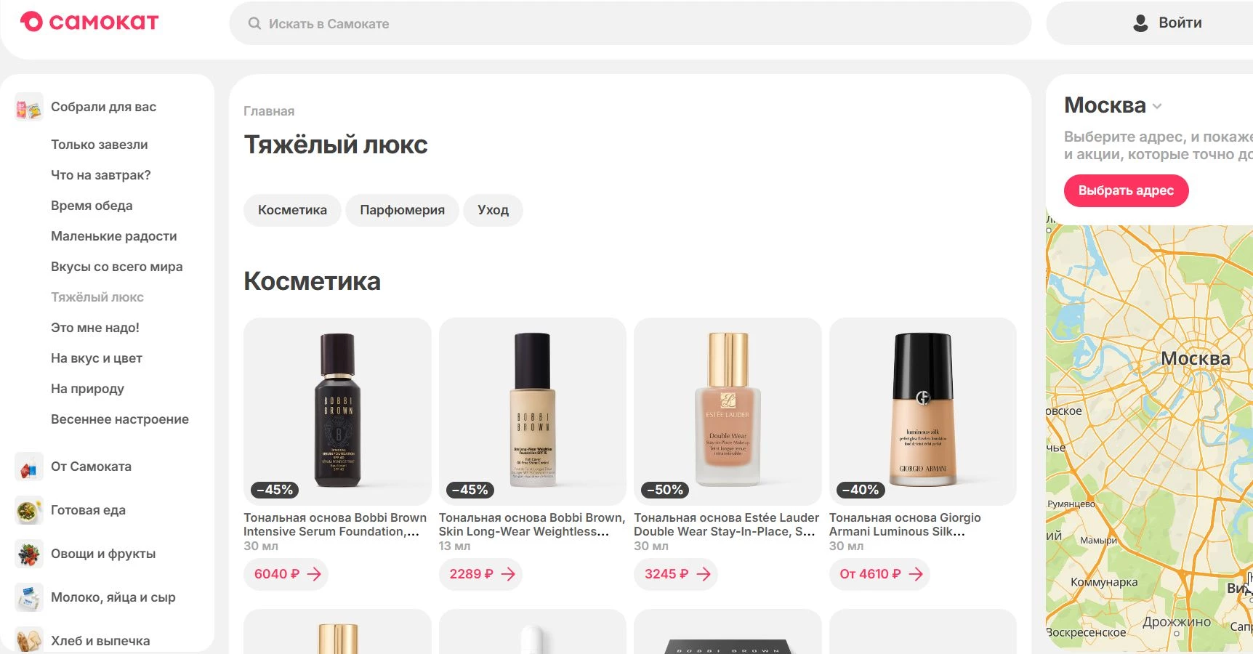The width and height of the screenshot is (1253, 654).
Task: Open the 'Овощи и фрукты' category icon
Action: pyautogui.click(x=29, y=554)
